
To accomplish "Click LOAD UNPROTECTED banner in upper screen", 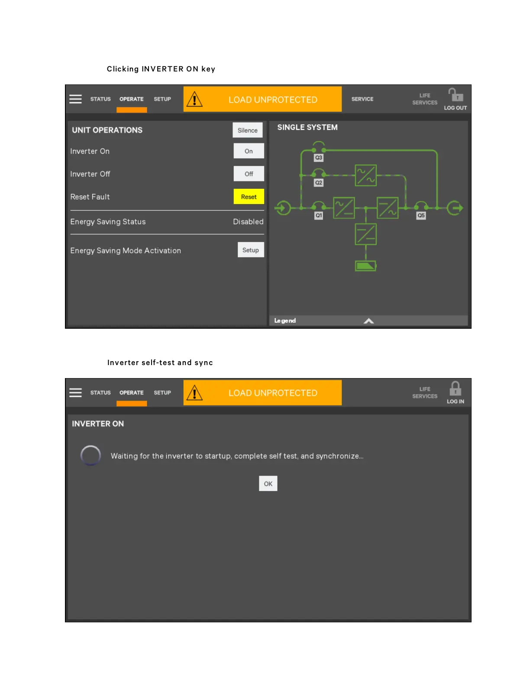I will click(x=262, y=99).
